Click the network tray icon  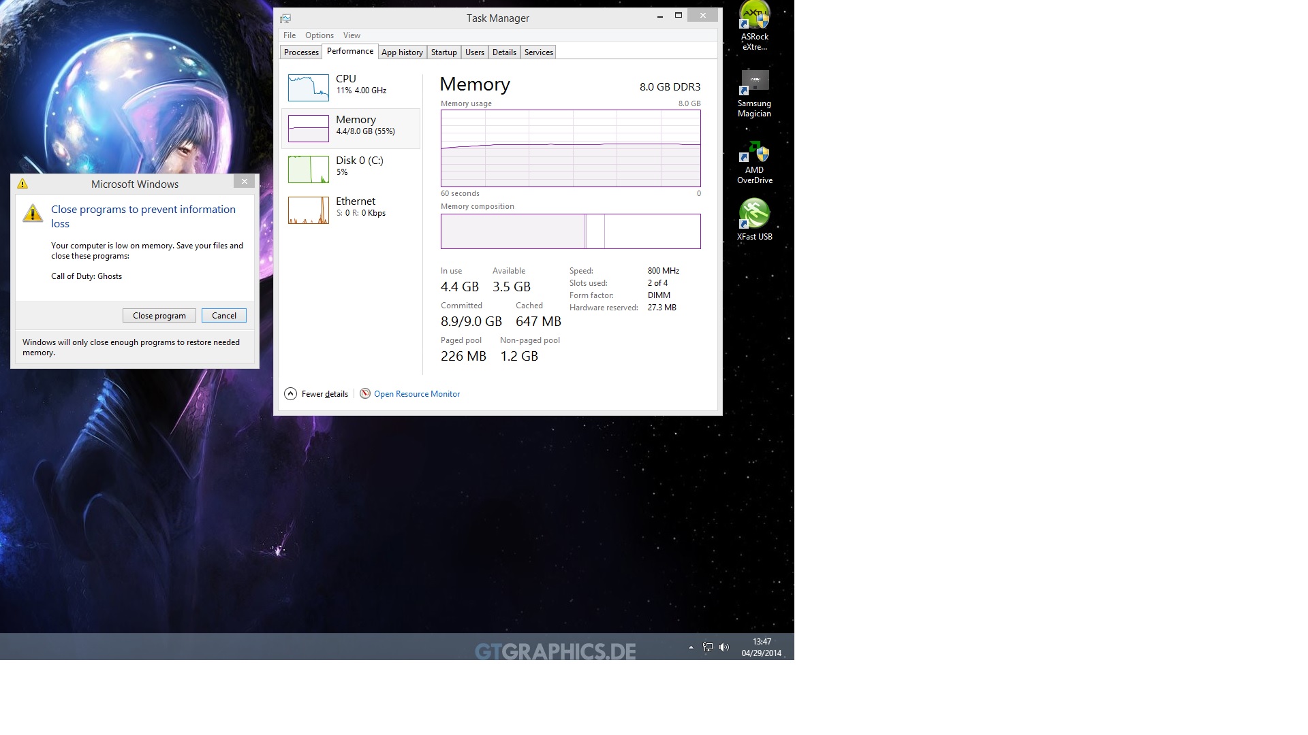click(x=708, y=647)
